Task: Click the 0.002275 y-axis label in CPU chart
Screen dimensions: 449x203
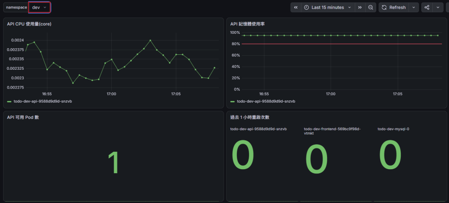Action: click(16, 87)
